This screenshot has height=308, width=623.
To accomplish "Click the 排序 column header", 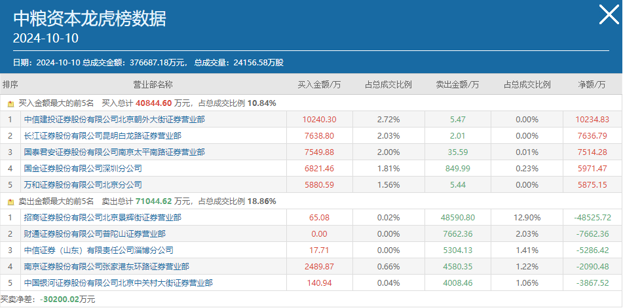I will [x=10, y=84].
